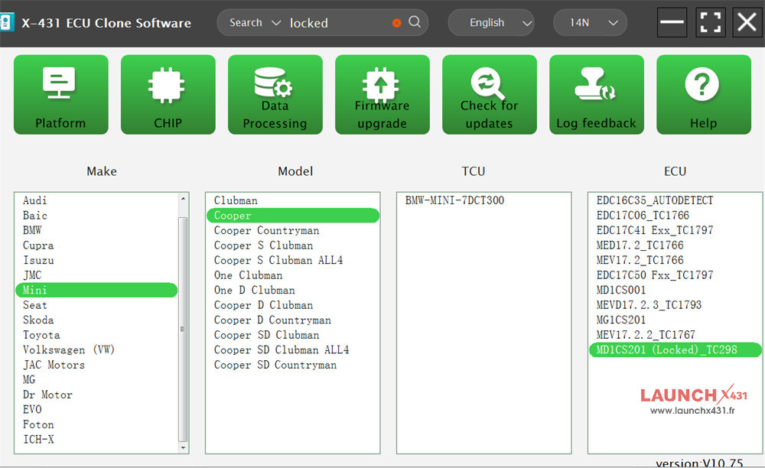This screenshot has height=468, width=765.
Task: Open Data Processing
Action: click(275, 95)
